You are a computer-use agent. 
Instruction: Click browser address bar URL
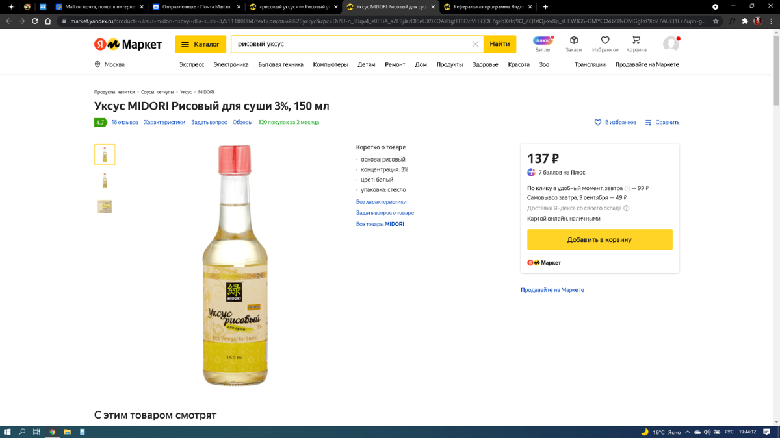click(387, 21)
